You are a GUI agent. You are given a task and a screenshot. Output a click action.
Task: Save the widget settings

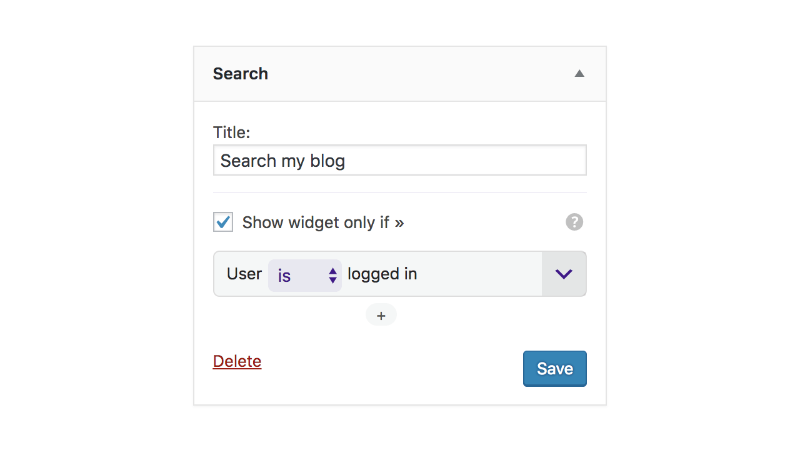tap(555, 369)
